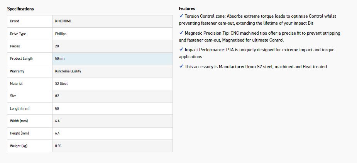Screen dimensions: 357x163
Task: Click the checkmark beside Torsion Control zone
Action: 181,16
